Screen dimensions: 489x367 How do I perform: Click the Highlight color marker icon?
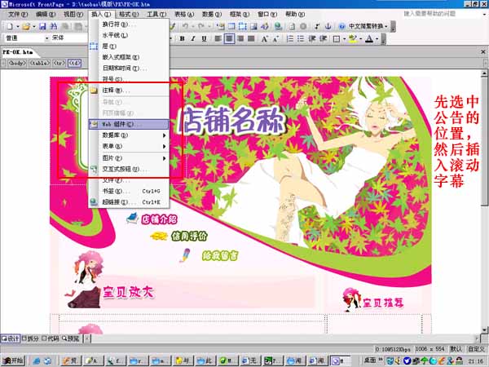353,38
